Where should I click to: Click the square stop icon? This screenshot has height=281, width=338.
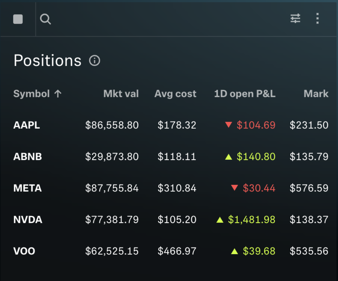18,19
